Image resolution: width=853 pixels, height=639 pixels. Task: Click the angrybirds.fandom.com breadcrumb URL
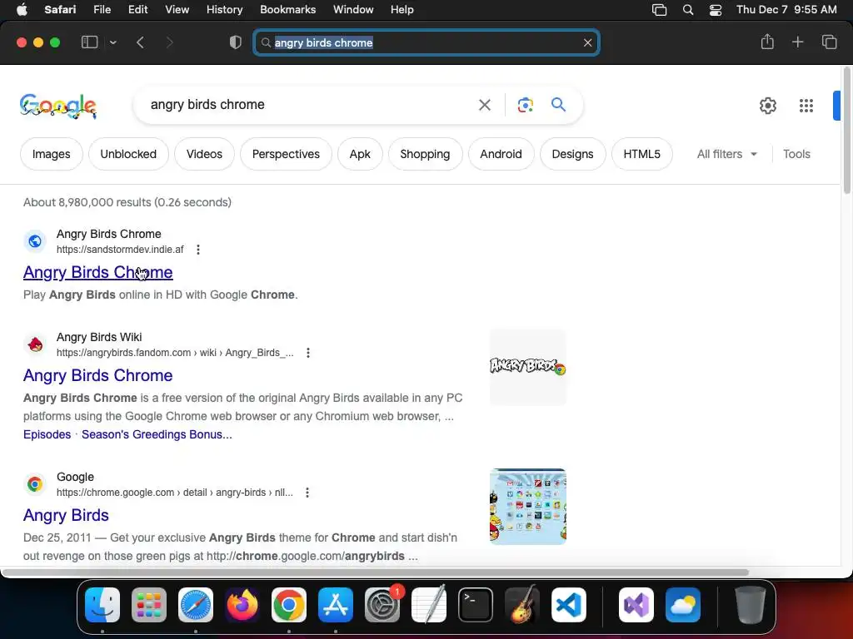point(175,353)
